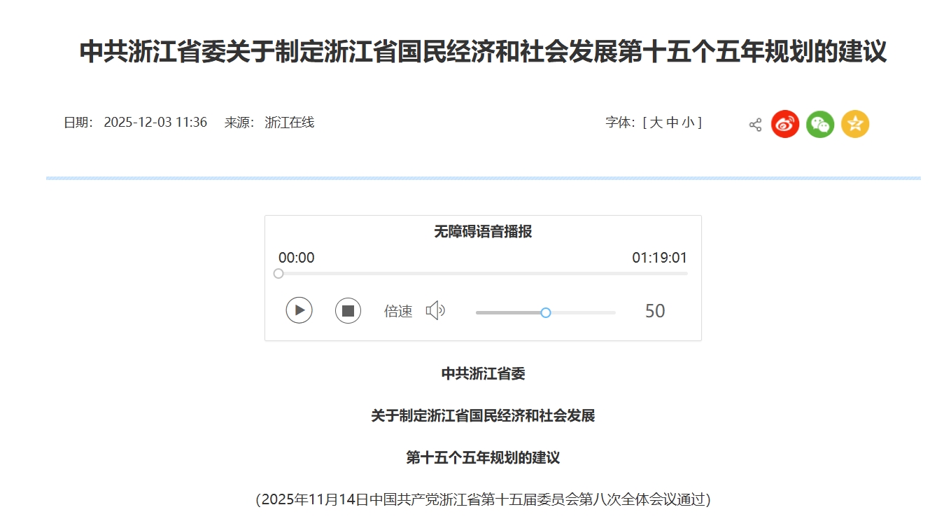Click the elapsed time 00:00 label
This screenshot has height=526, width=944.
coord(297,258)
